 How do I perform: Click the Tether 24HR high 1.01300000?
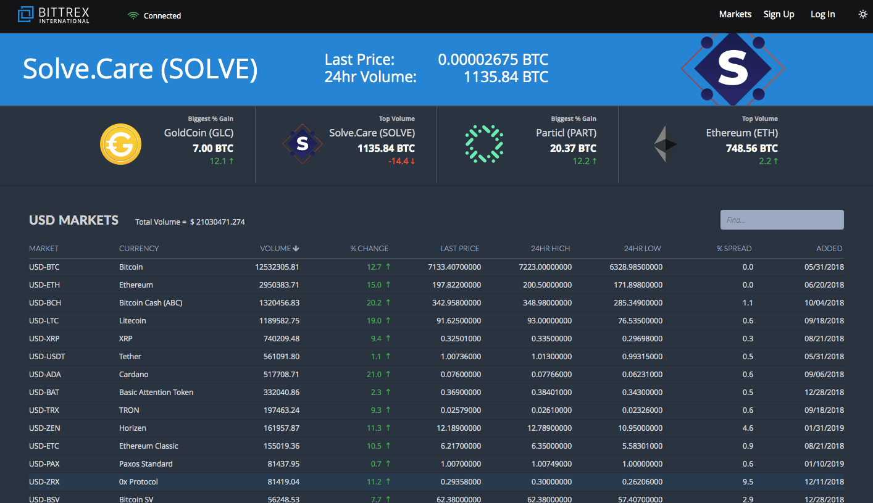551,357
